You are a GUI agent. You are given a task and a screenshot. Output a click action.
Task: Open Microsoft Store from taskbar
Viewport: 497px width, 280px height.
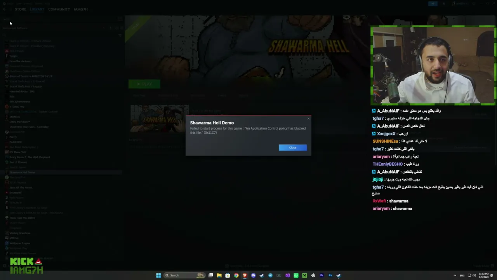click(x=228, y=275)
